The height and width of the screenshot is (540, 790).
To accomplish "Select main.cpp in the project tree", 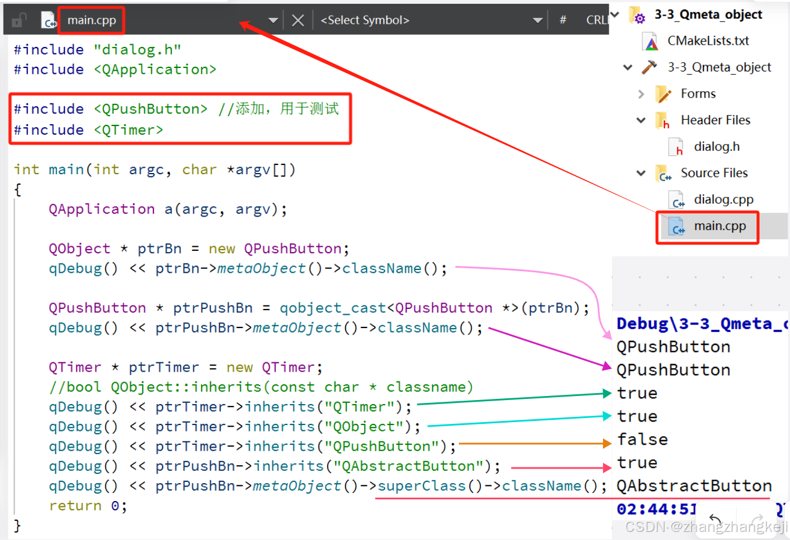I will click(x=720, y=226).
